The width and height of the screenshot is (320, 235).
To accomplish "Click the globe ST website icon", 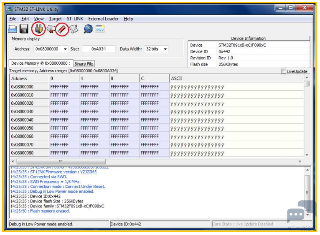I will click(89, 29).
